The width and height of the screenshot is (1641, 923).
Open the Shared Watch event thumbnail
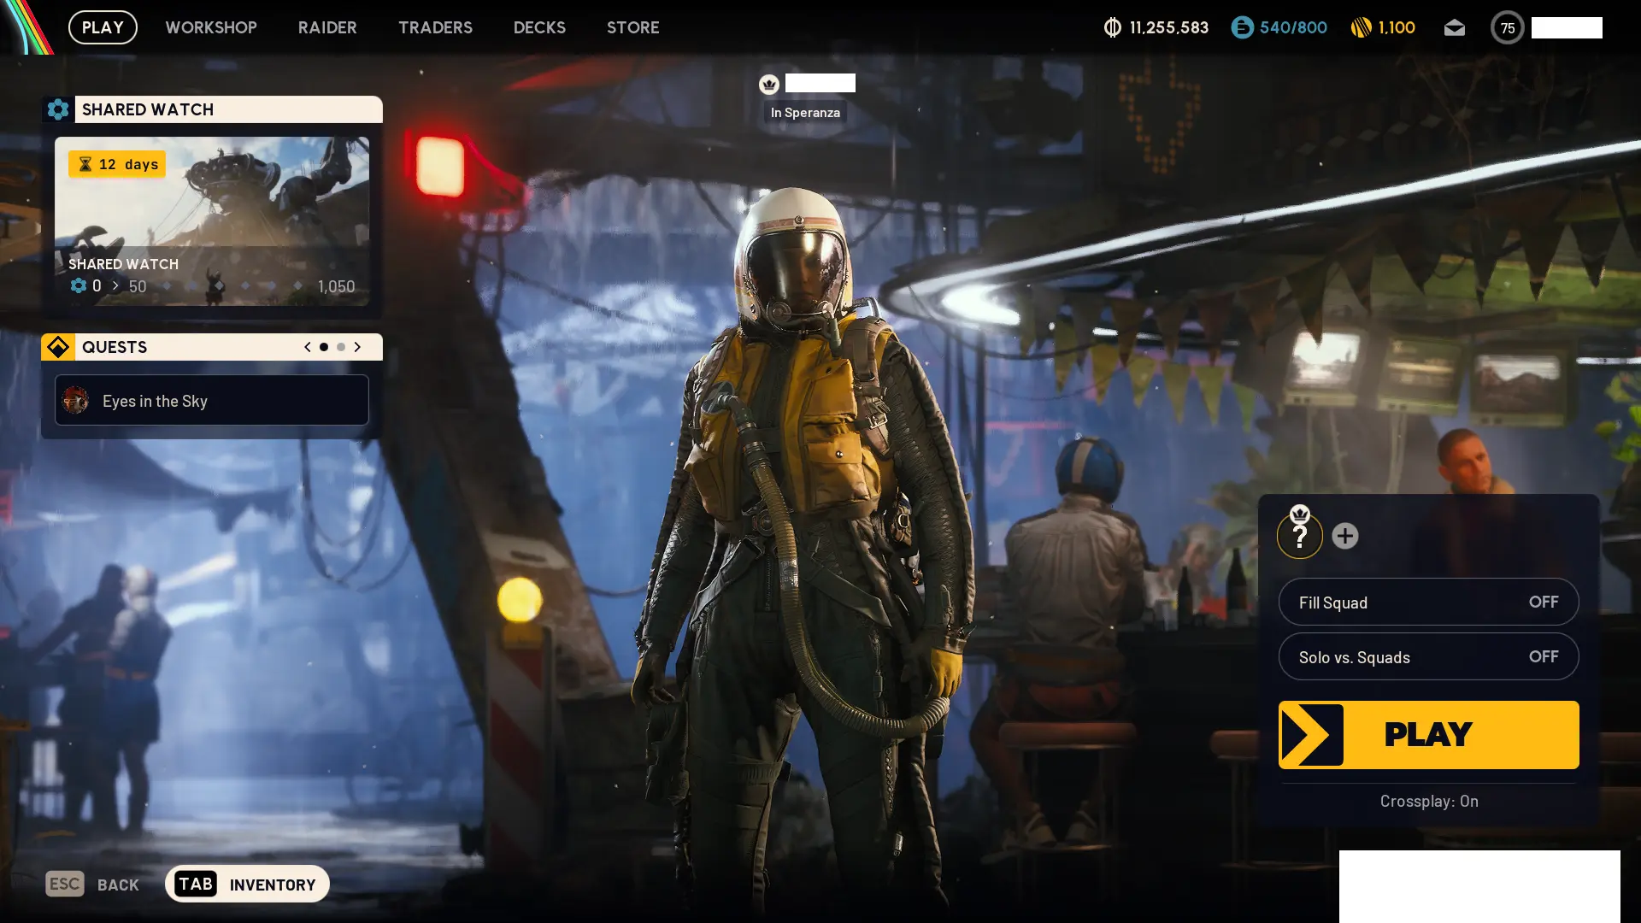212,220
